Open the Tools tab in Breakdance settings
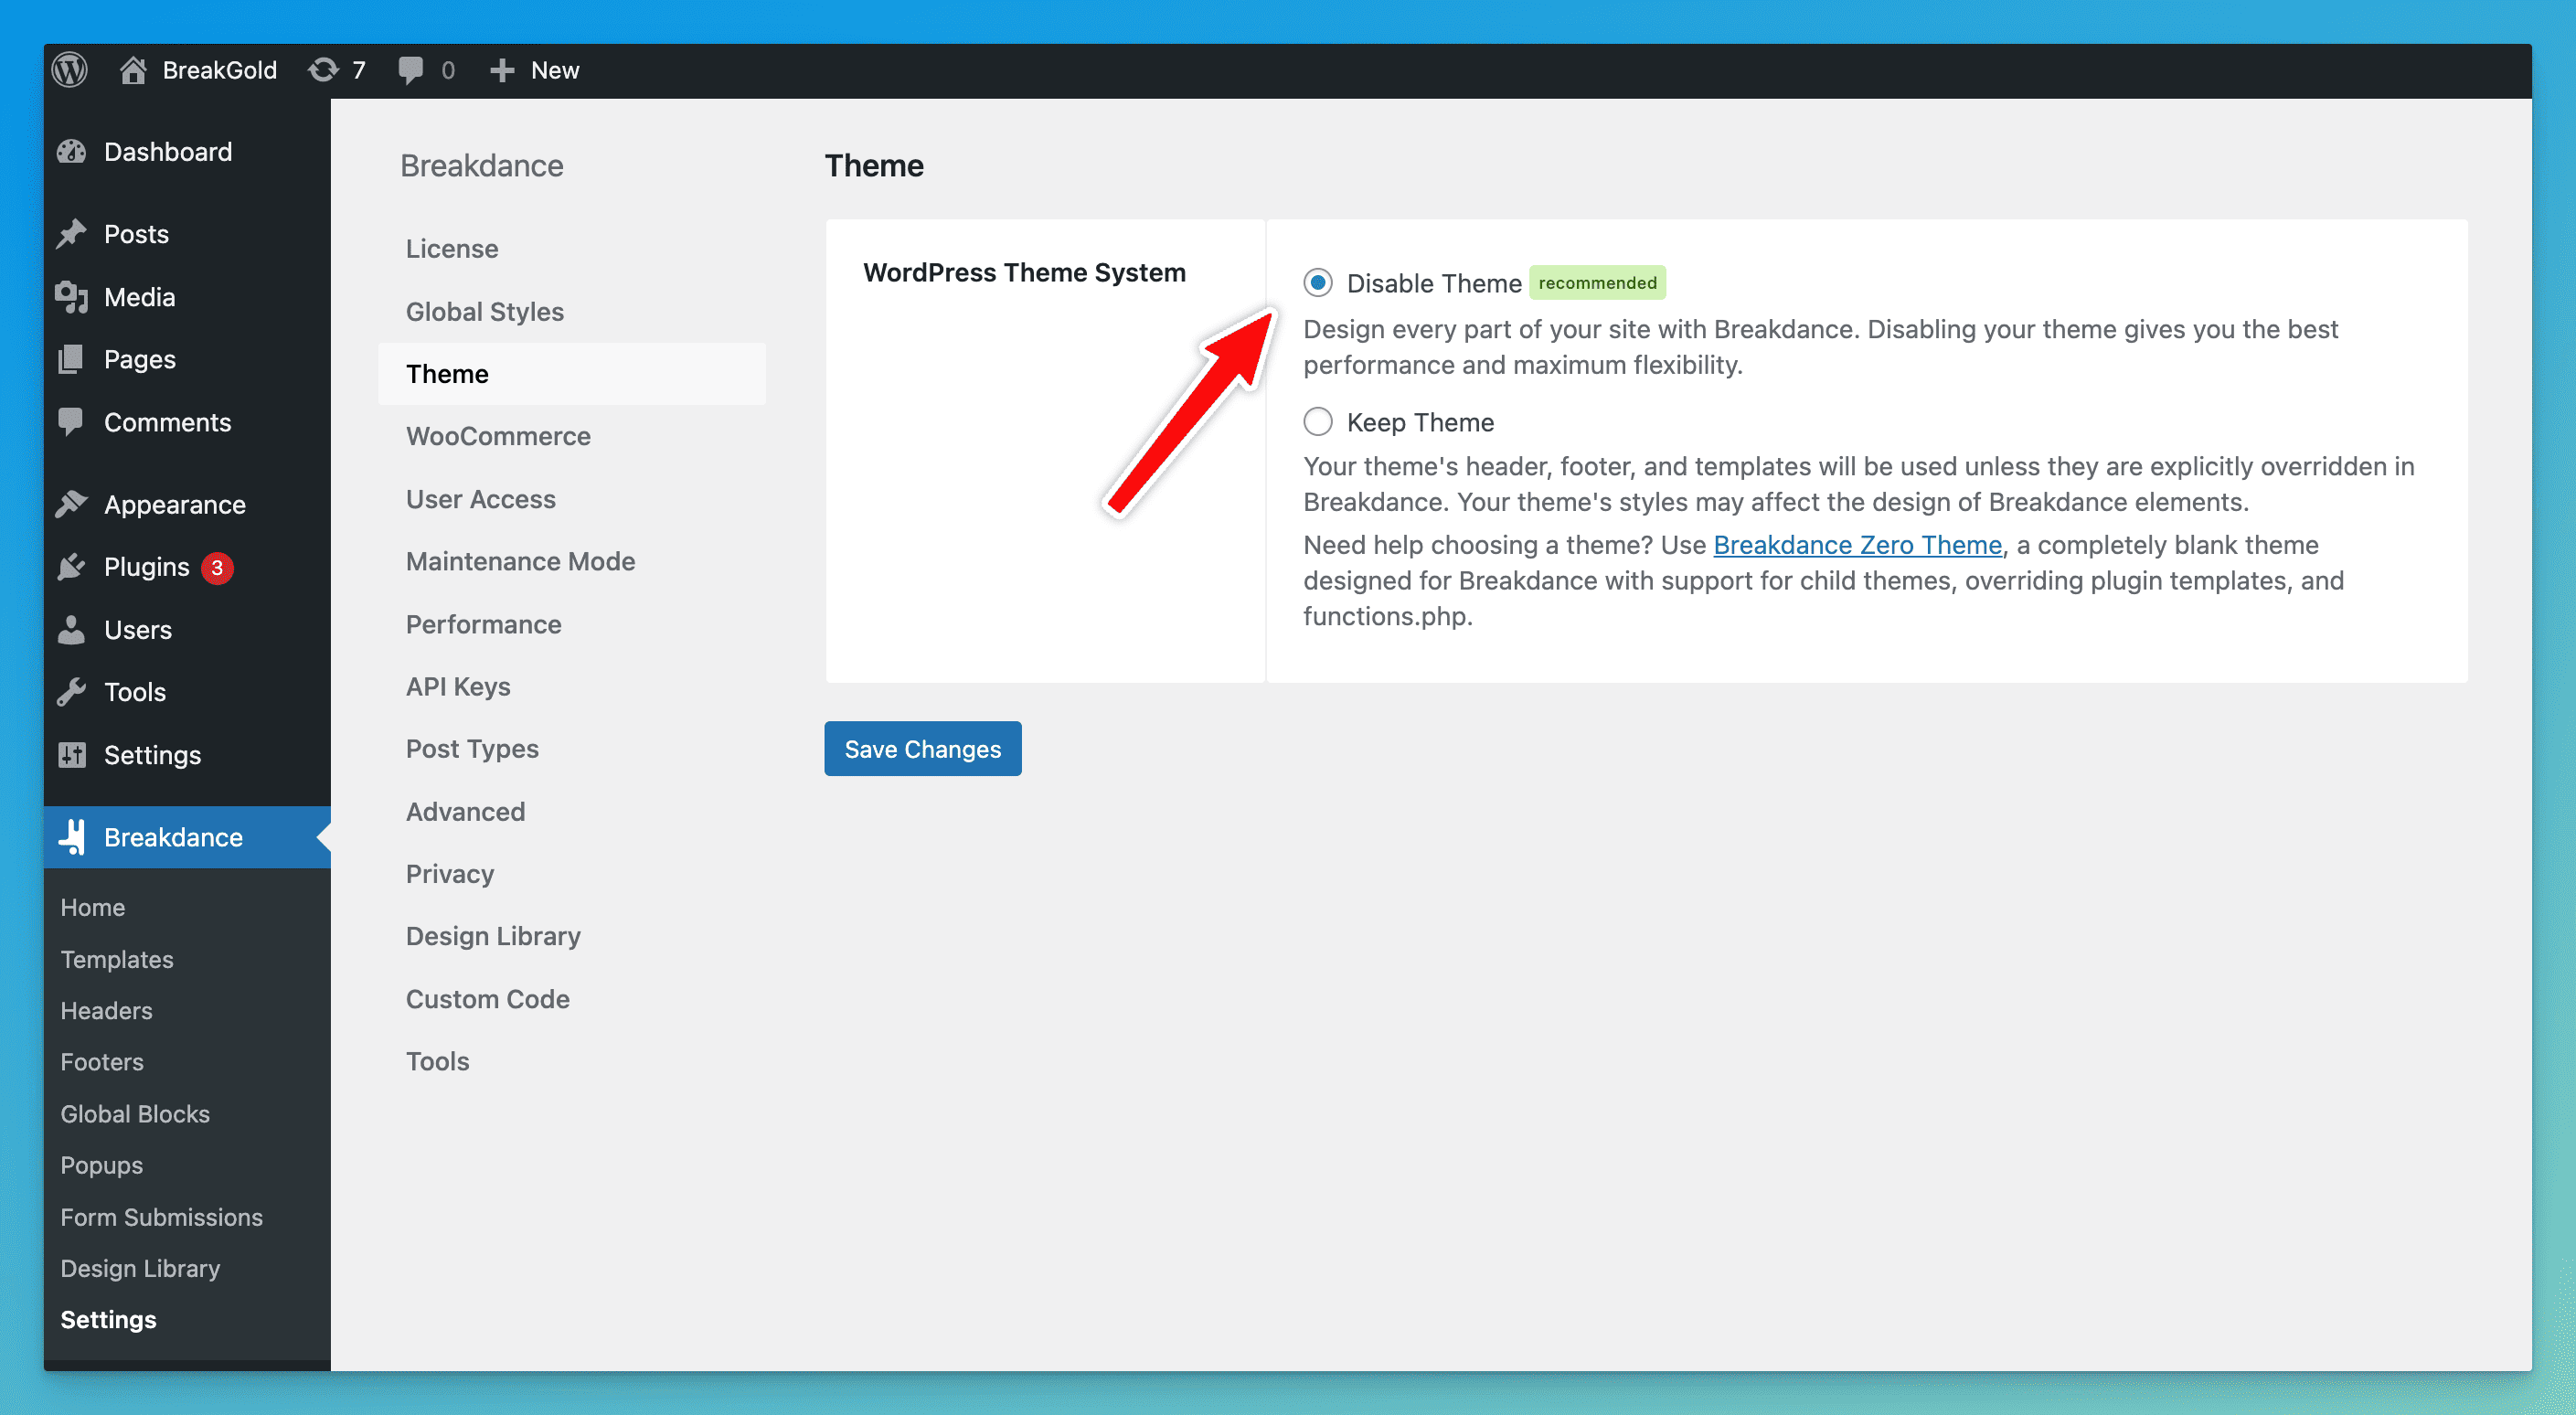Screen dimensions: 2576x1415 (572, 1061)
